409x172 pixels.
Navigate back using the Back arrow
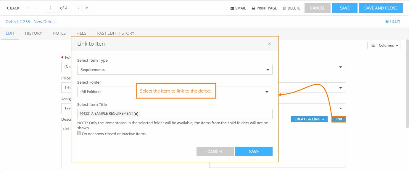12,8
